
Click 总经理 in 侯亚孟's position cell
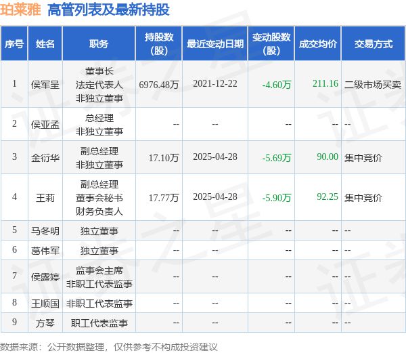pyautogui.click(x=99, y=118)
